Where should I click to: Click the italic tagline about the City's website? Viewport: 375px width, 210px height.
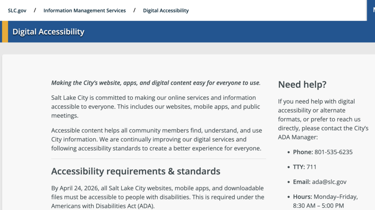click(x=156, y=83)
